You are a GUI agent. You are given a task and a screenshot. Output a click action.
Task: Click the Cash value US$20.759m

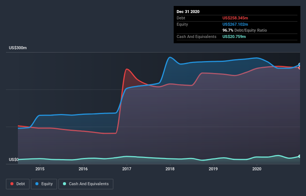coord(234,37)
